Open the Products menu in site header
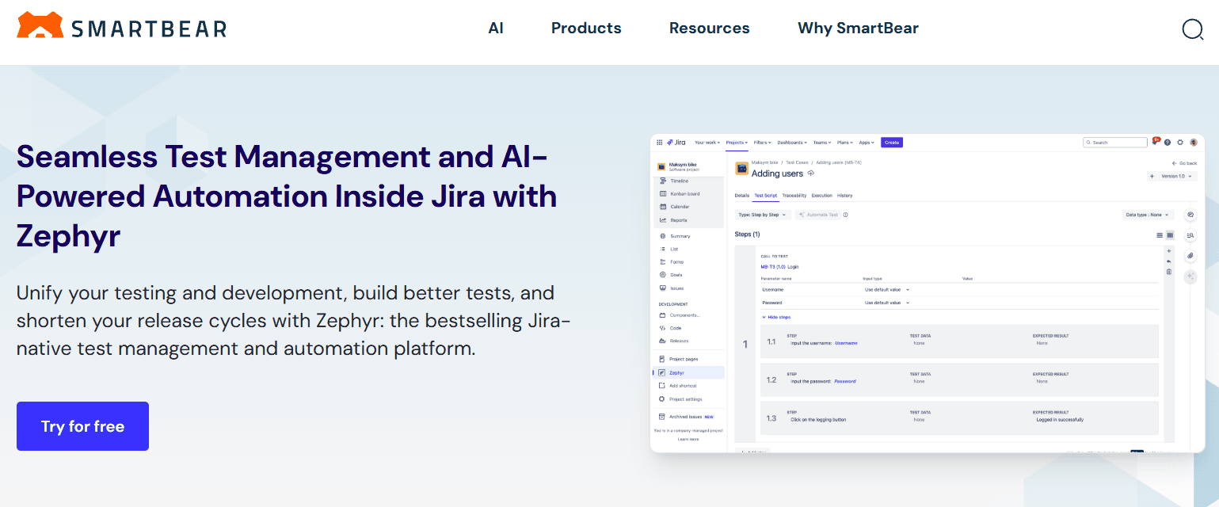The width and height of the screenshot is (1219, 507). tap(586, 28)
